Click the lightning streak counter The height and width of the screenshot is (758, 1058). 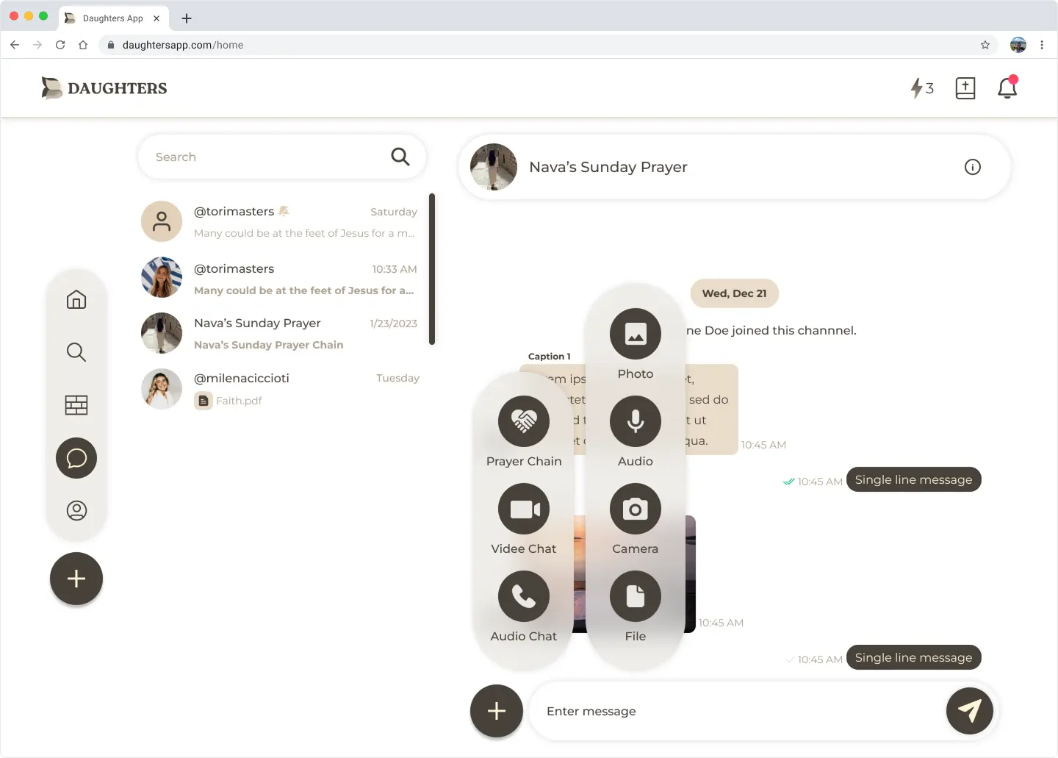[x=921, y=88]
